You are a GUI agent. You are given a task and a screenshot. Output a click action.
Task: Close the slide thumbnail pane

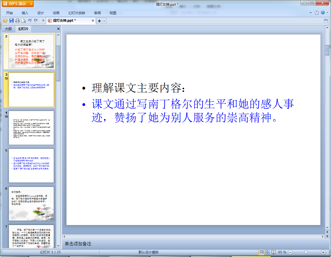pyautogui.click(x=58, y=29)
